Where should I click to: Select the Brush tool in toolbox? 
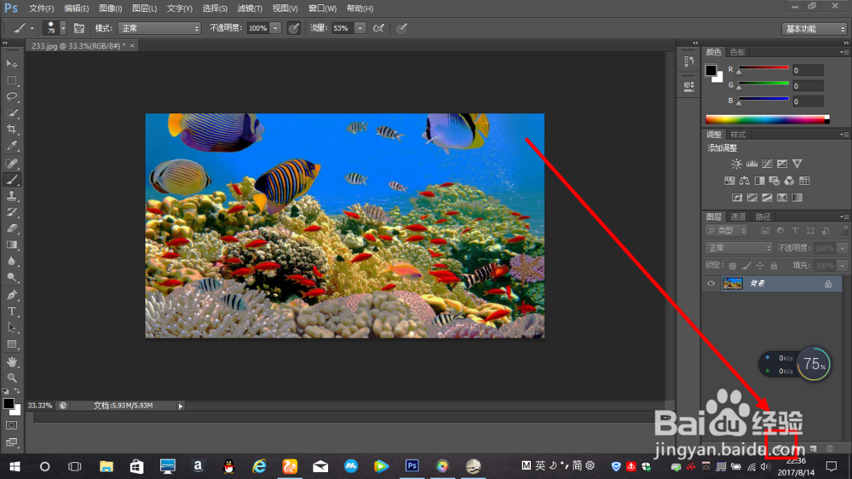[11, 180]
